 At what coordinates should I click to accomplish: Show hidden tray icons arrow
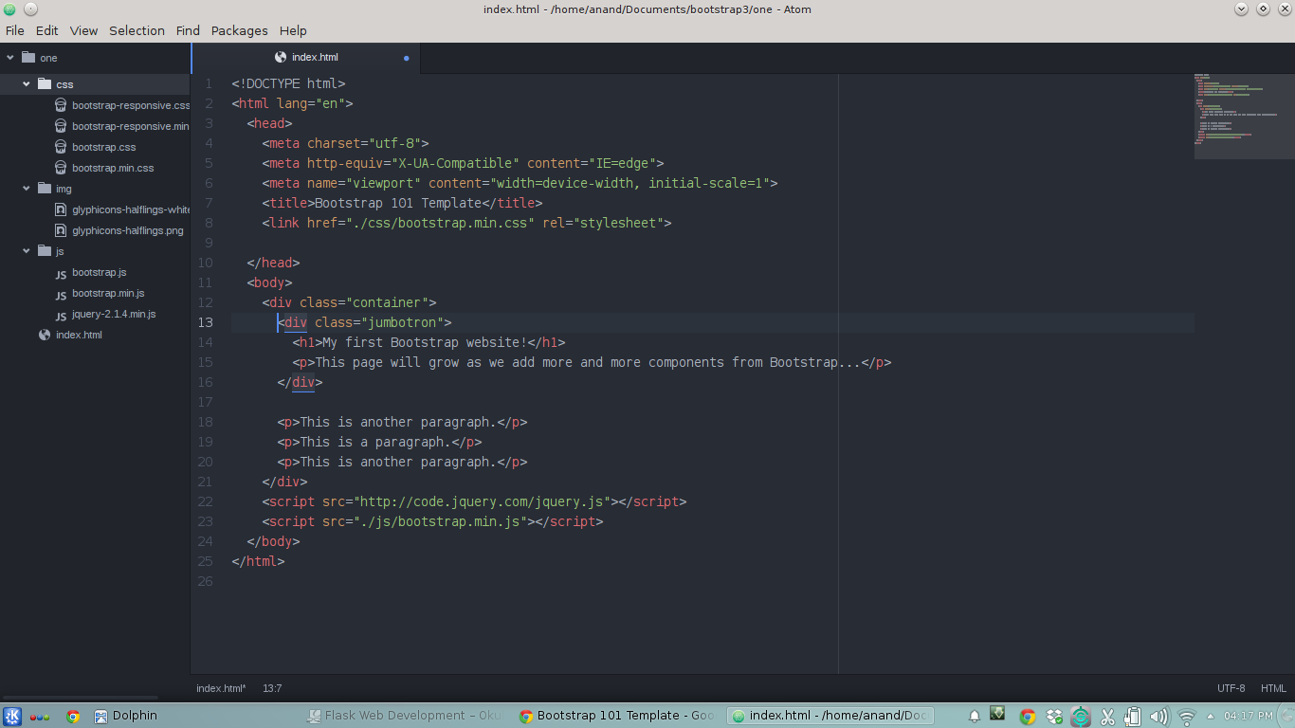coord(1210,717)
